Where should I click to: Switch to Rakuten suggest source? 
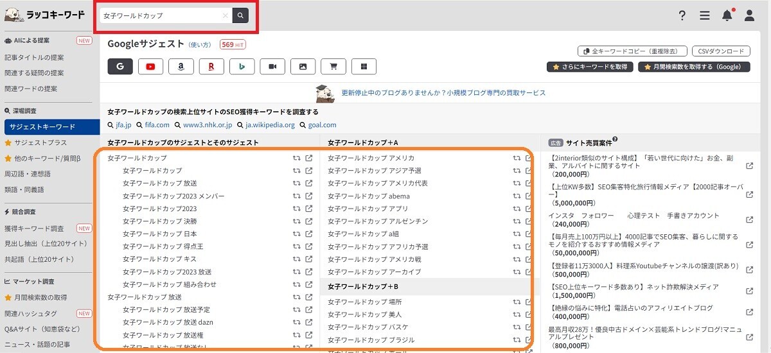[211, 66]
